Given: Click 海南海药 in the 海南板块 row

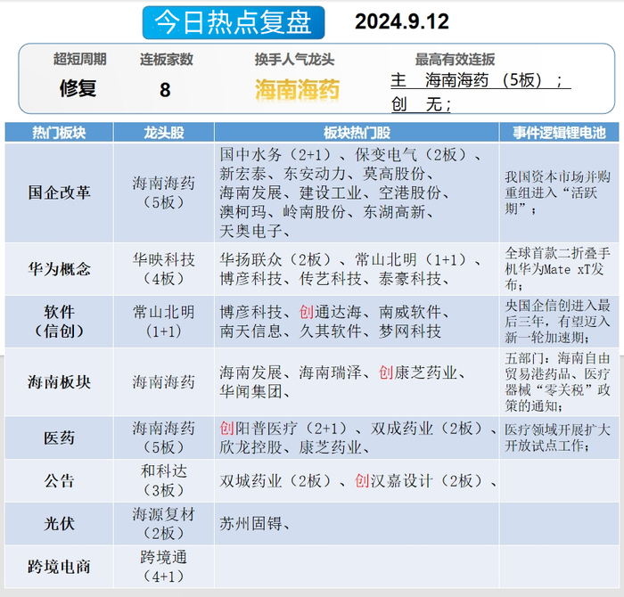Looking at the screenshot, I should click(x=163, y=382).
